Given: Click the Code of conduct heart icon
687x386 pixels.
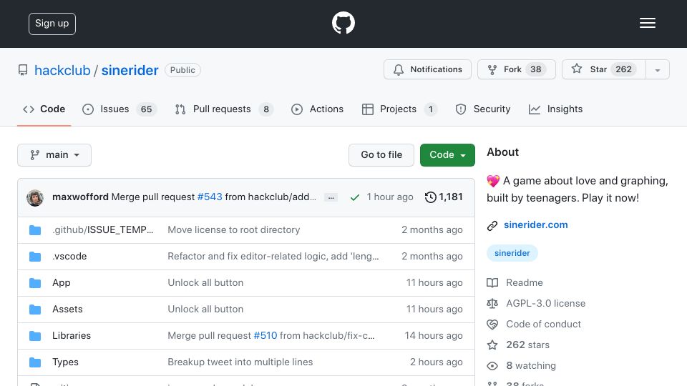Looking at the screenshot, I should (492, 325).
